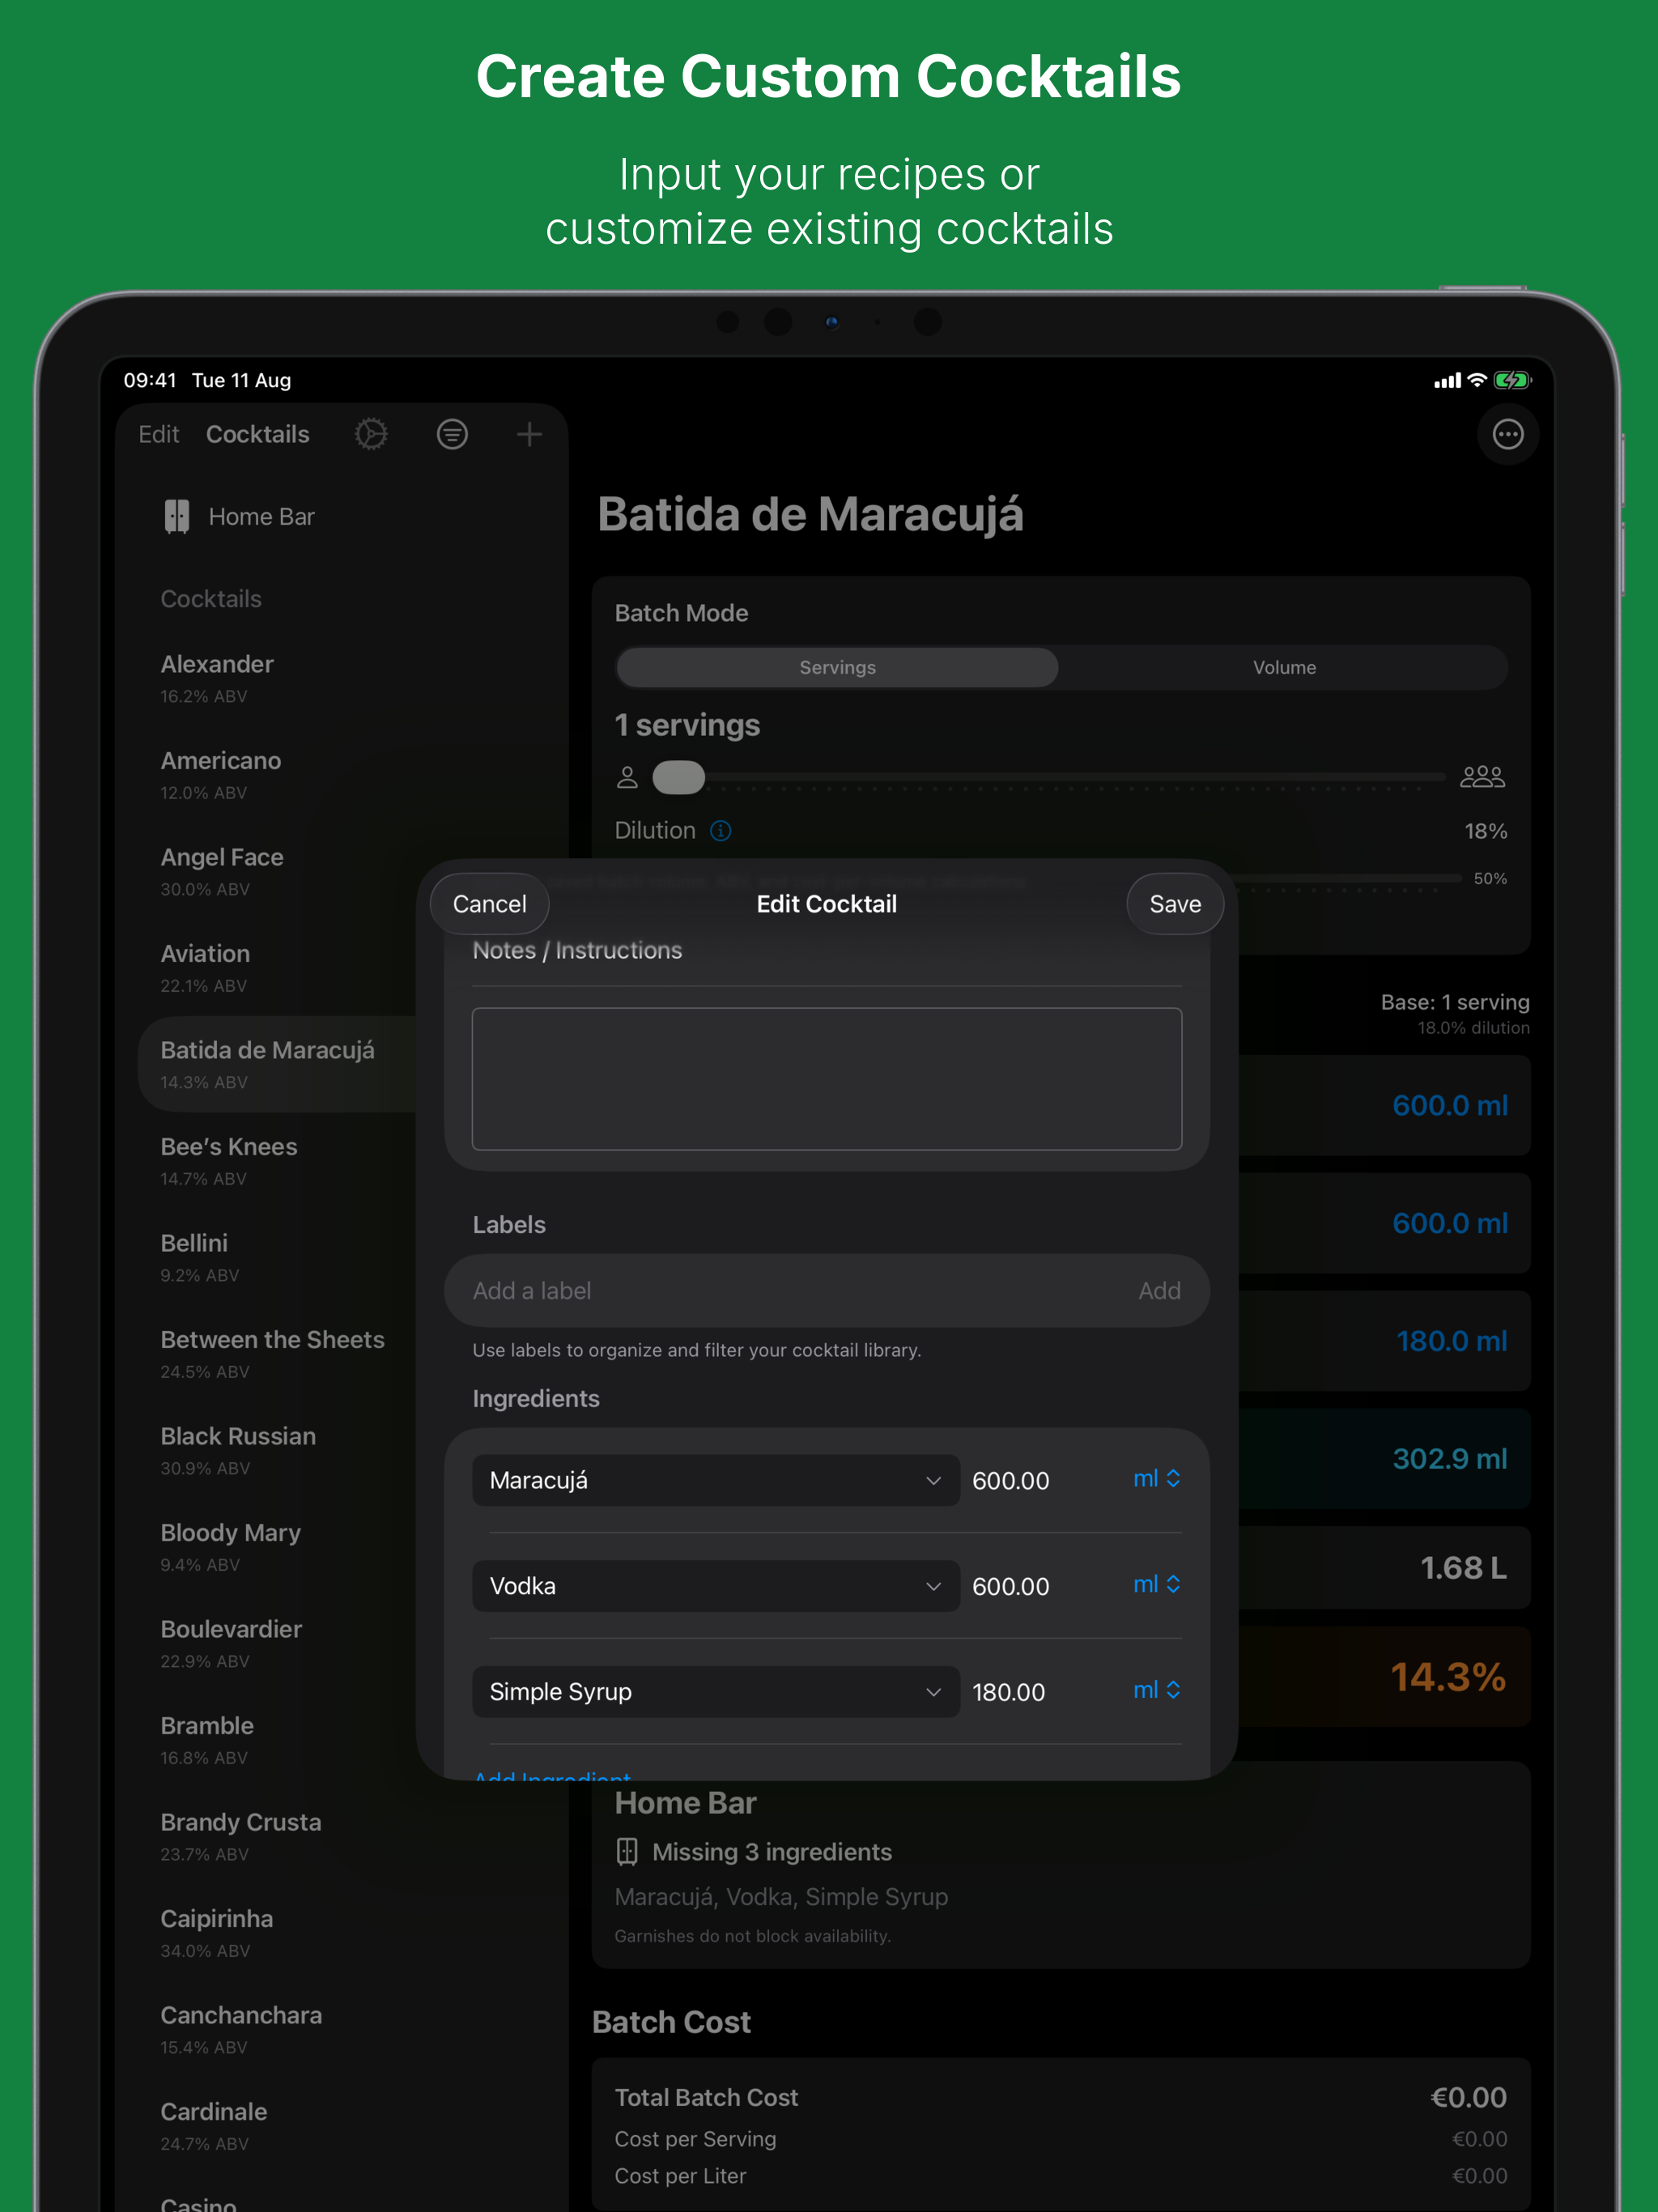The image size is (1658, 2212).
Task: Adjust the servings slider handle
Action: (x=678, y=777)
